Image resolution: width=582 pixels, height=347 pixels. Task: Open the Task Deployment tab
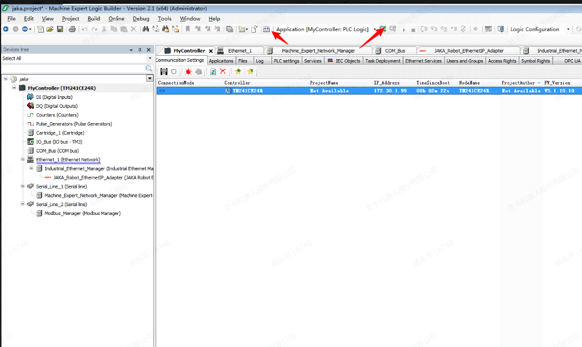tap(383, 61)
